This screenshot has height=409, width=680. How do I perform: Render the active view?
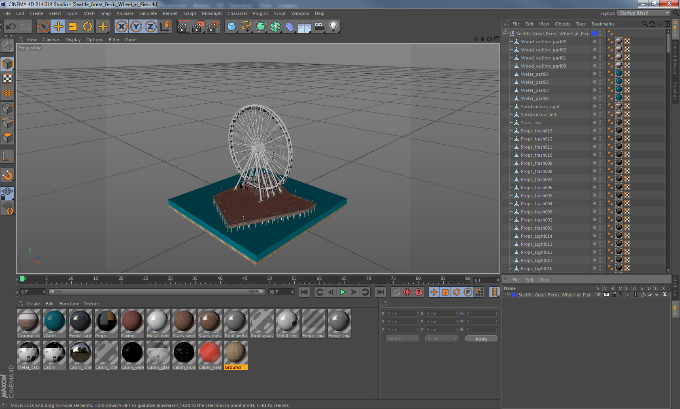183,27
